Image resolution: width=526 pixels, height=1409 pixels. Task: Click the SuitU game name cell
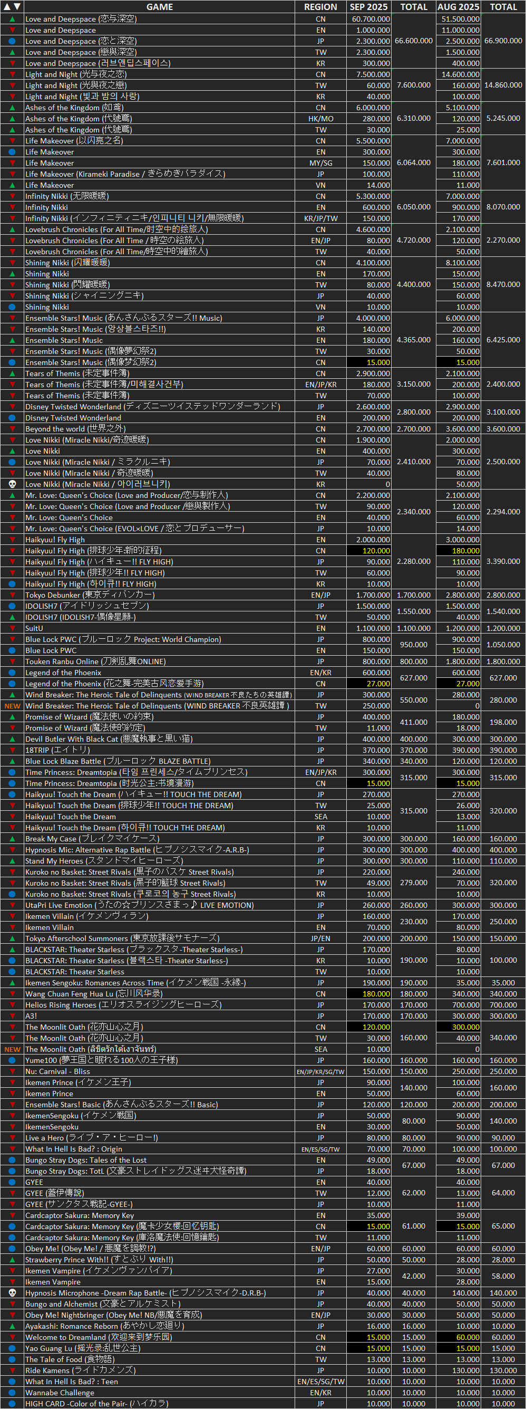[x=34, y=628]
